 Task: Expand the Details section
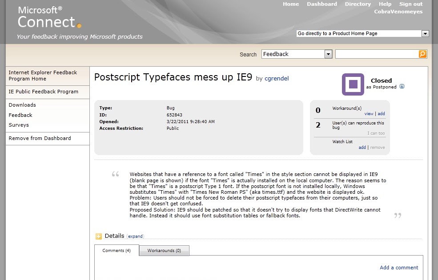[x=136, y=236]
